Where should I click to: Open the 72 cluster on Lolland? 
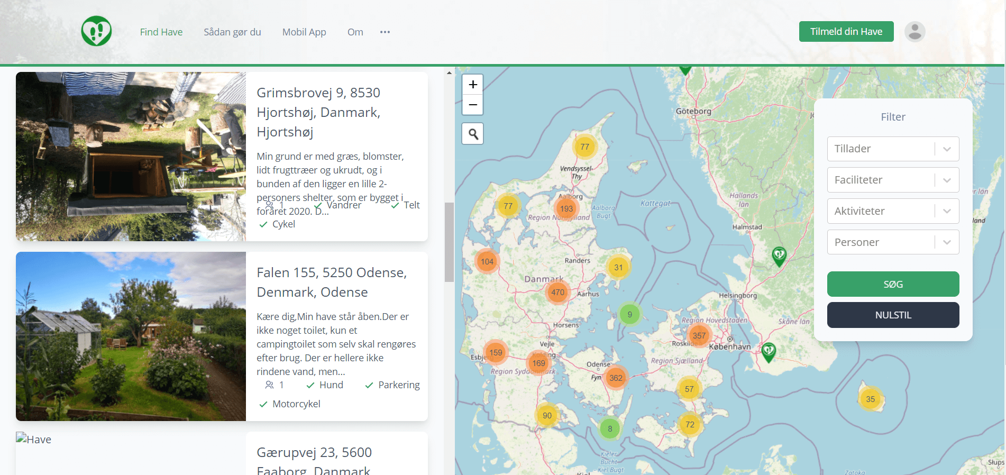[x=690, y=424]
